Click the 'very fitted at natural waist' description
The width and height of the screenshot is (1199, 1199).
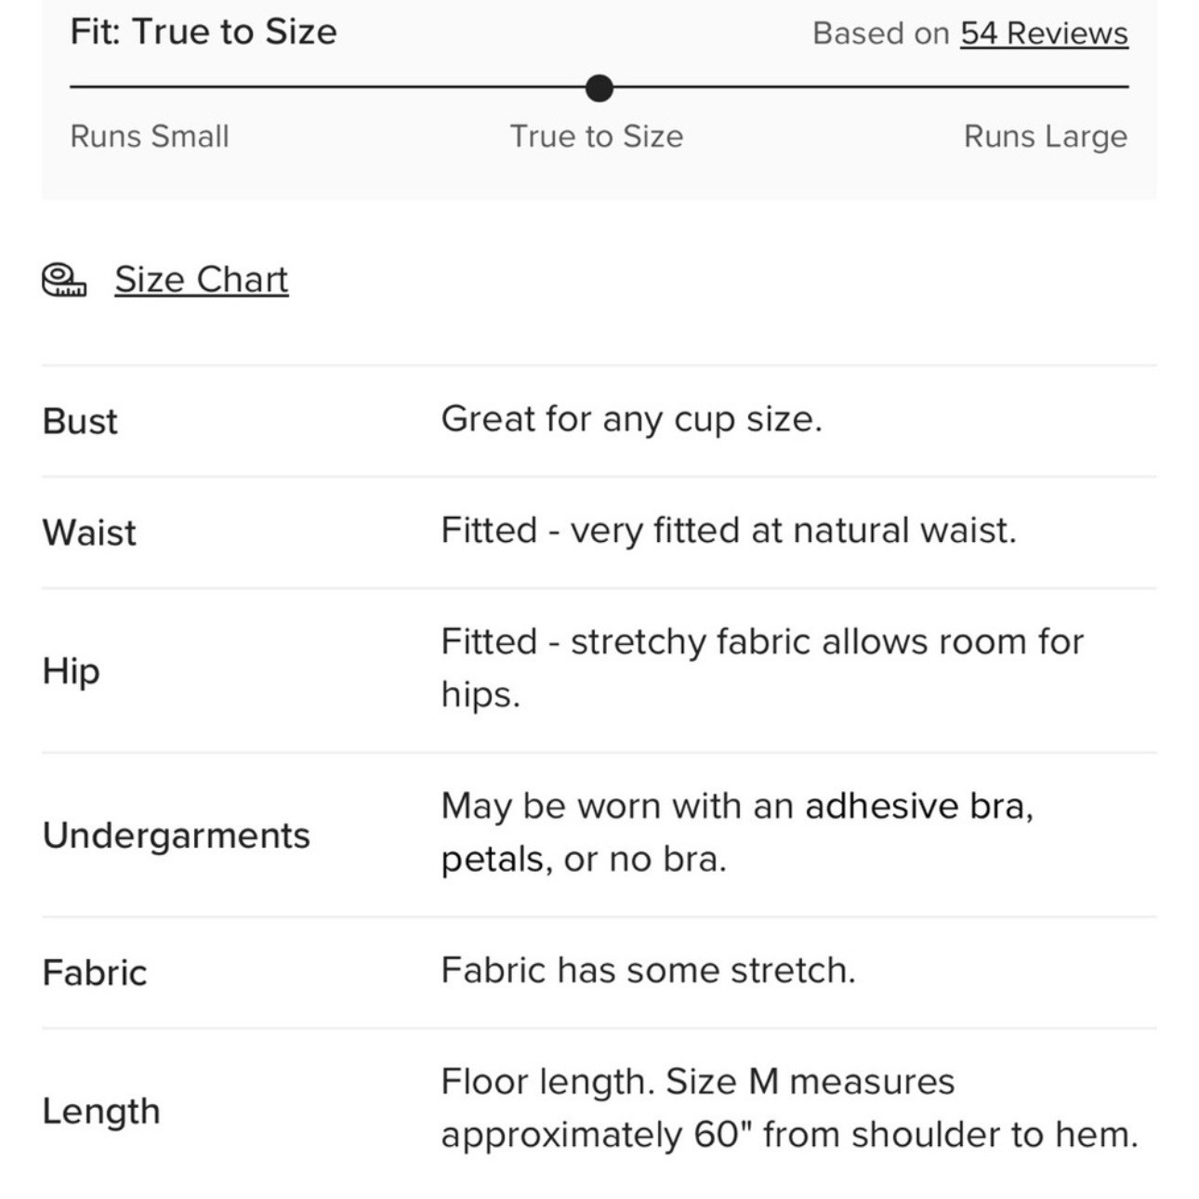point(729,532)
